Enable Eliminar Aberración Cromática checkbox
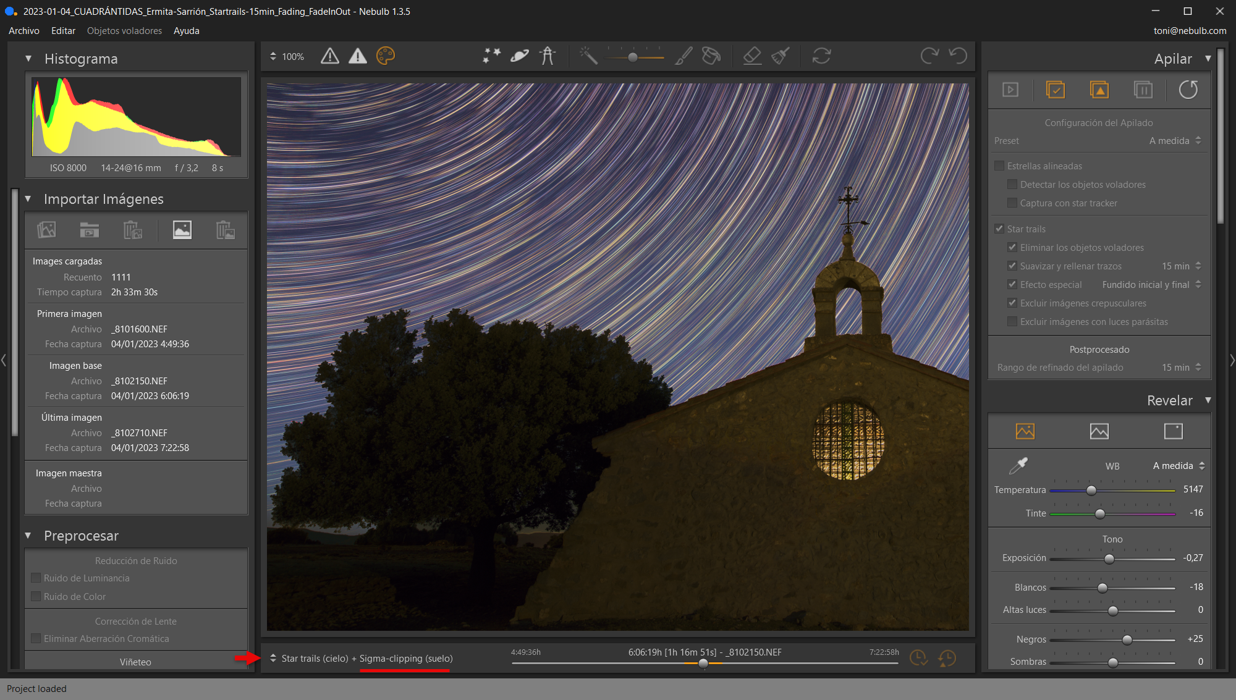Screen dimensions: 1236x700 click(36, 638)
